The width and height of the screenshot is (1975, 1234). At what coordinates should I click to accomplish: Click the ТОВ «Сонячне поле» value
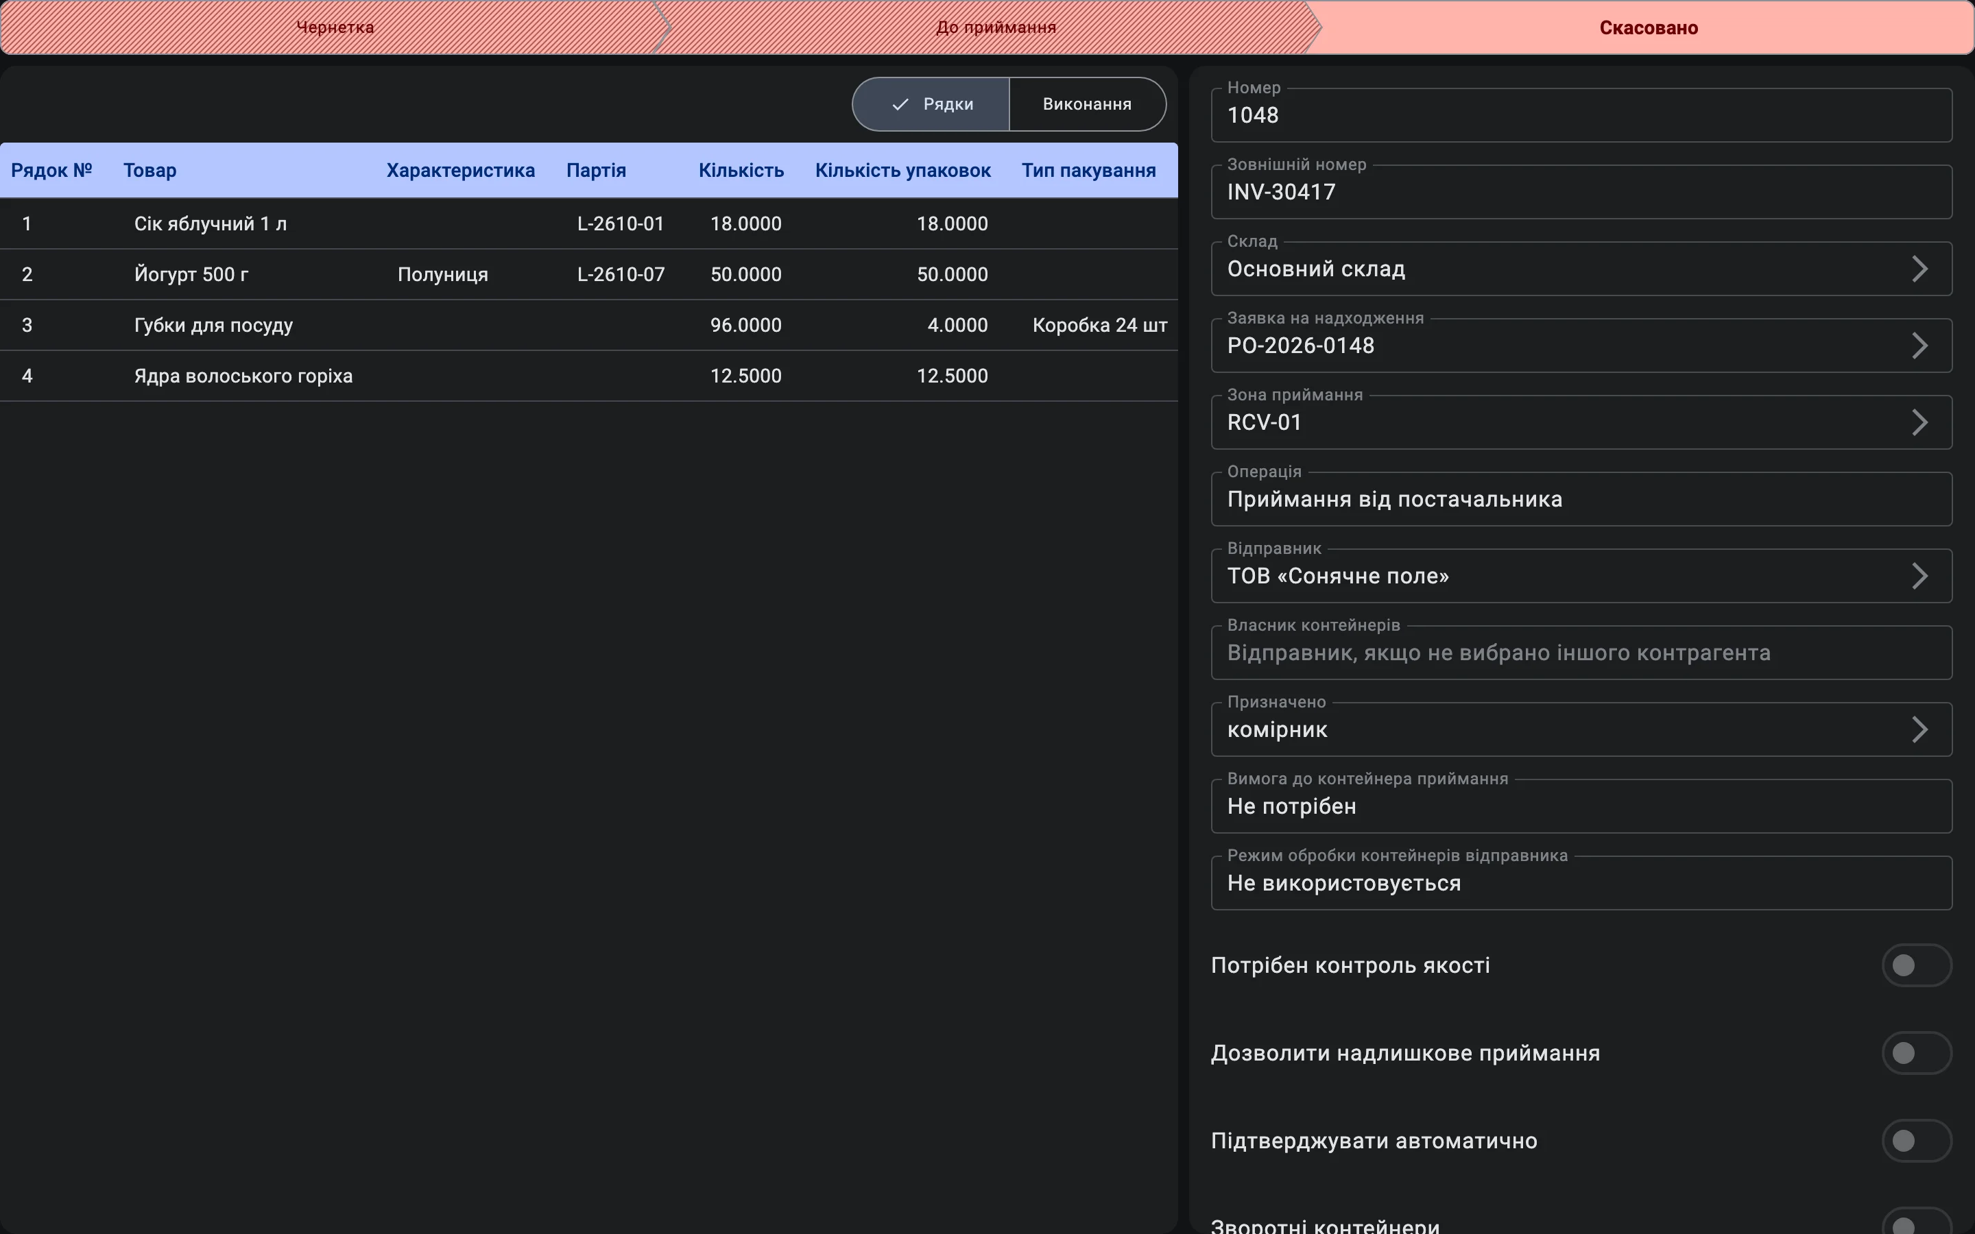tap(1338, 575)
